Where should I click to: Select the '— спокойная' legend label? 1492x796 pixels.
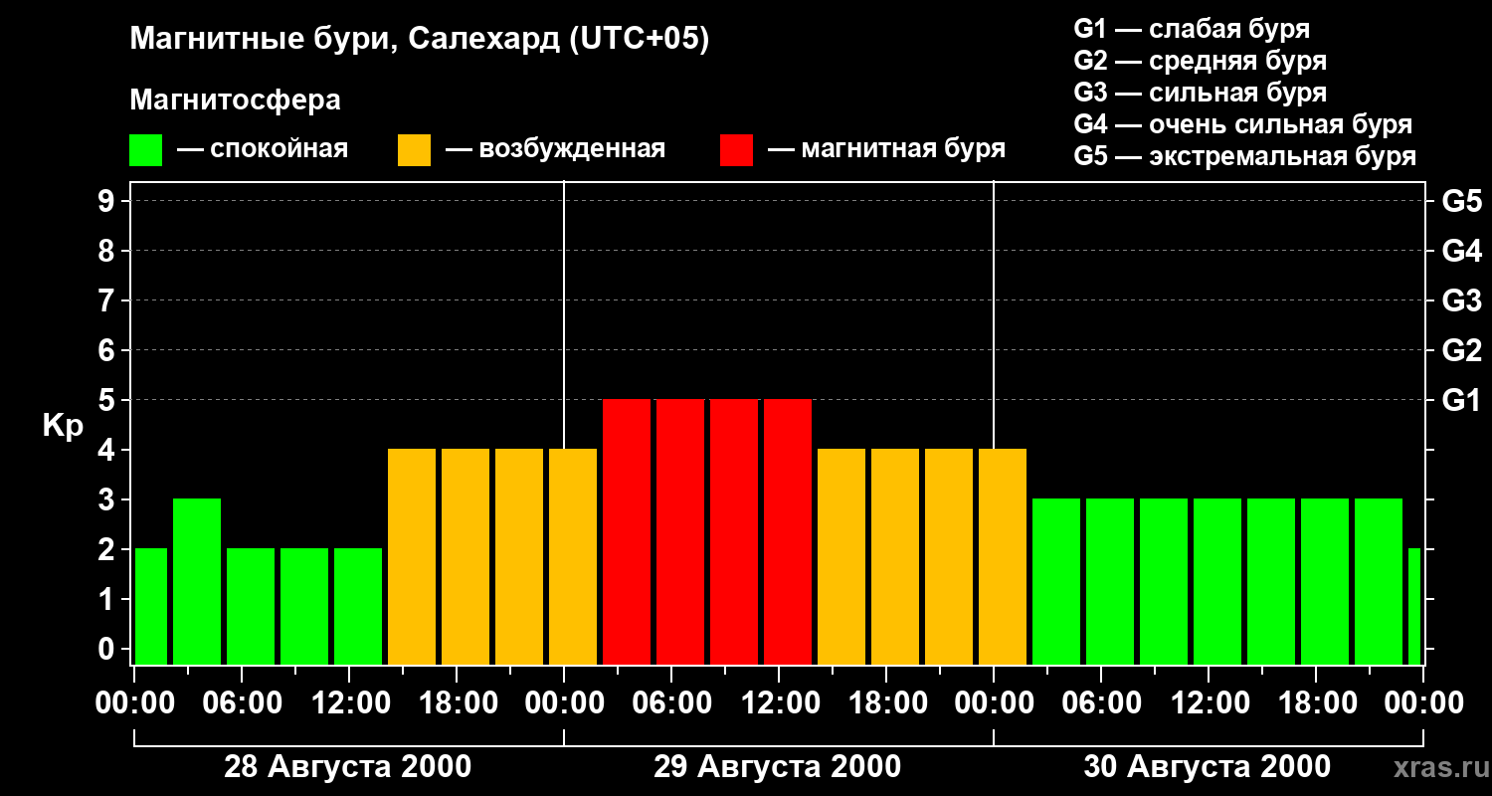click(x=263, y=149)
